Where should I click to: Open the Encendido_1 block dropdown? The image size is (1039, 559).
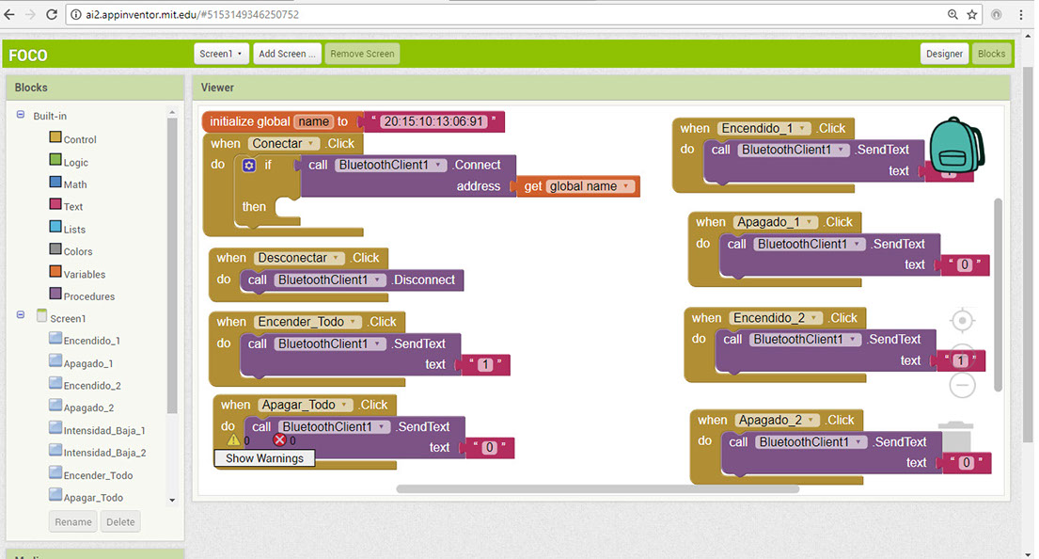(802, 128)
